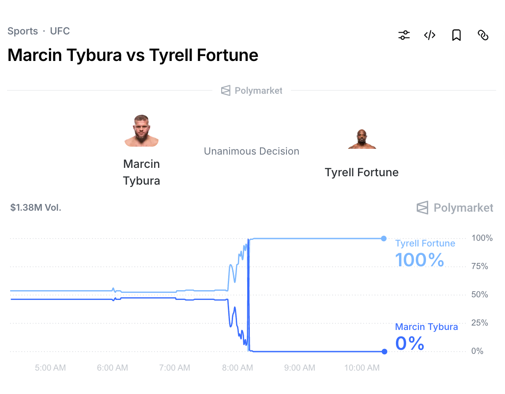Click the 8:00 AM time axis label
Screen dimensions: 505x394
pos(238,367)
